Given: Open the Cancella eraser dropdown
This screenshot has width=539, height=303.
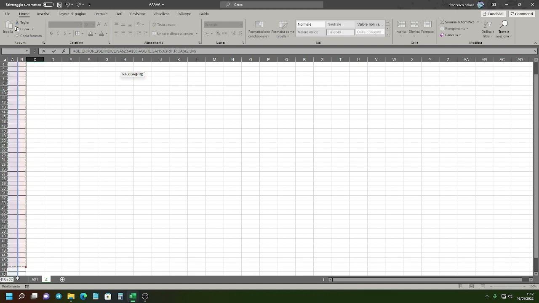Looking at the screenshot, I should [450, 35].
